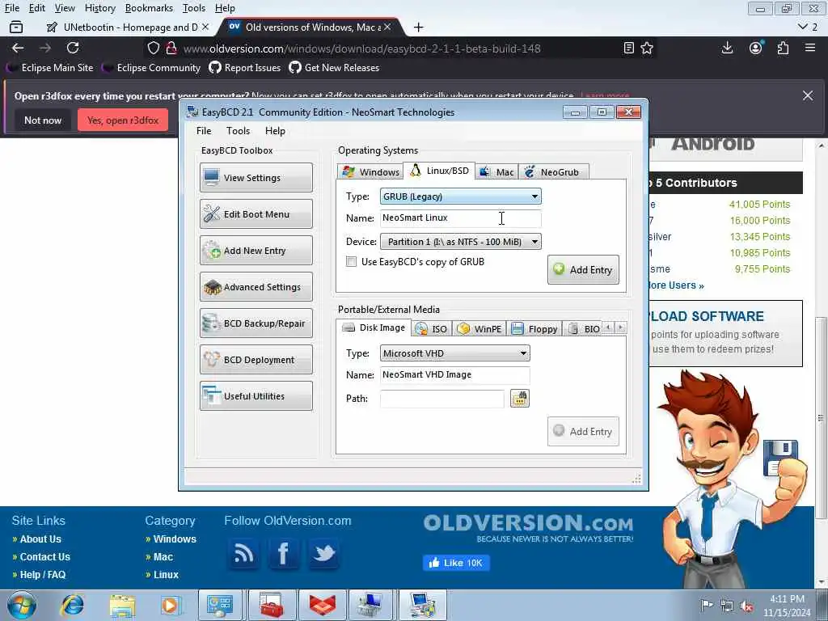The width and height of the screenshot is (828, 621).
Task: Switch to the Linux/BSD tab
Action: tap(439, 171)
